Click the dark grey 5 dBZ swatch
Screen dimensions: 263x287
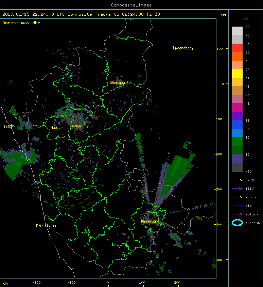tap(237, 167)
